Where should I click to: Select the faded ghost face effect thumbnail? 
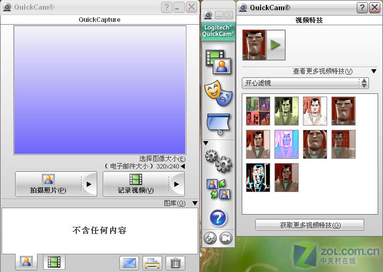(343, 144)
